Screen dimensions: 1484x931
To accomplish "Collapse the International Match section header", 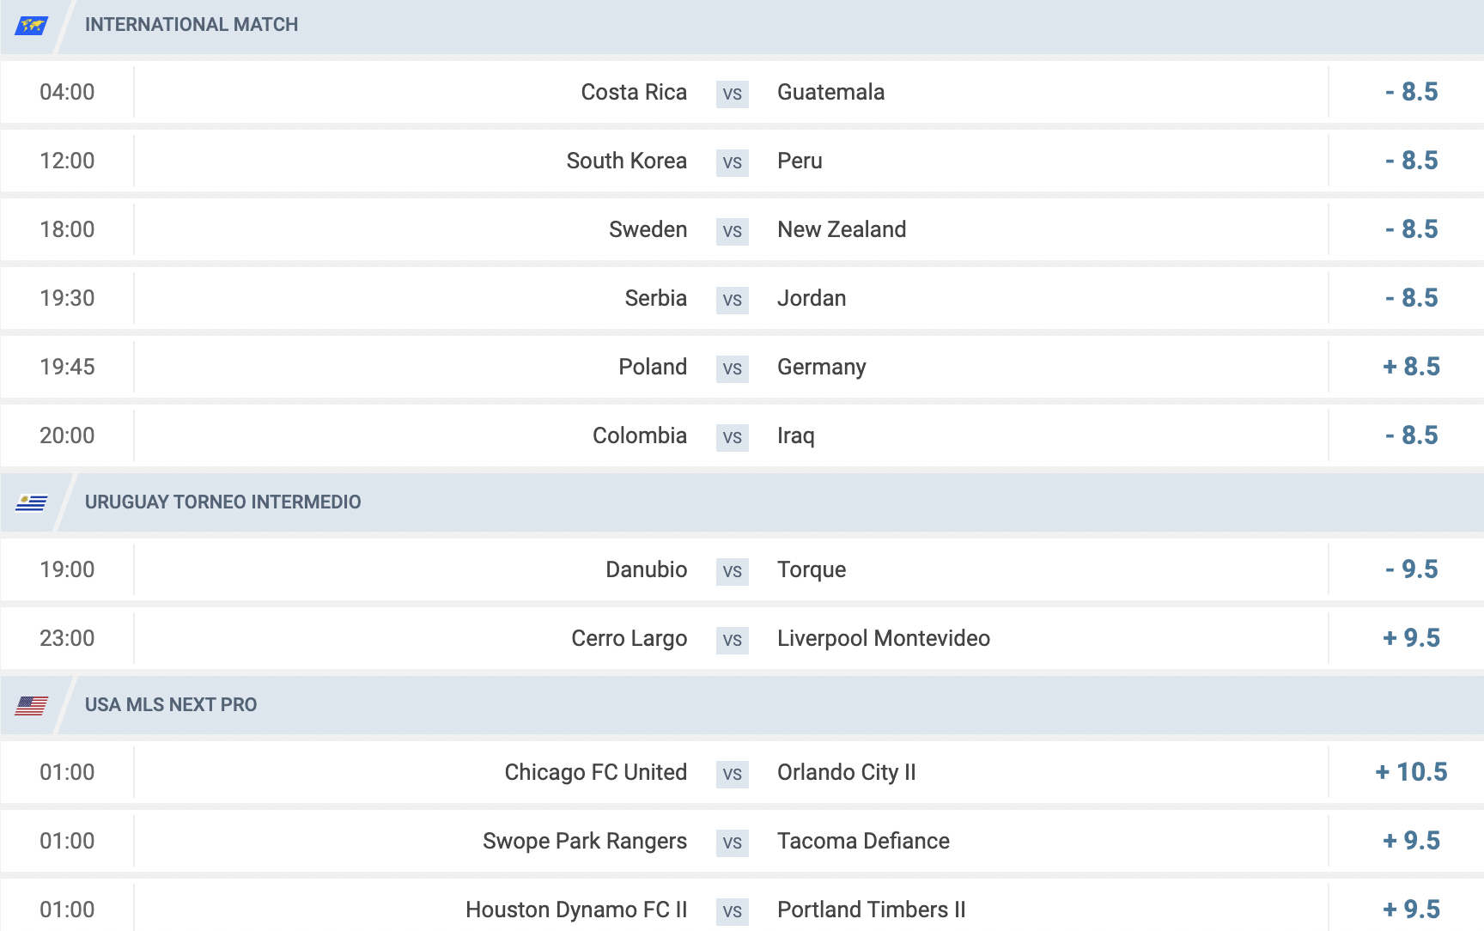I will click(742, 26).
